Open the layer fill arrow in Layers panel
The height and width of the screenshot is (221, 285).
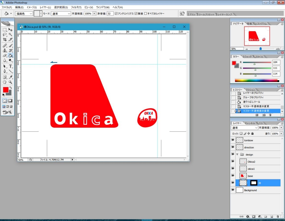point(281,134)
